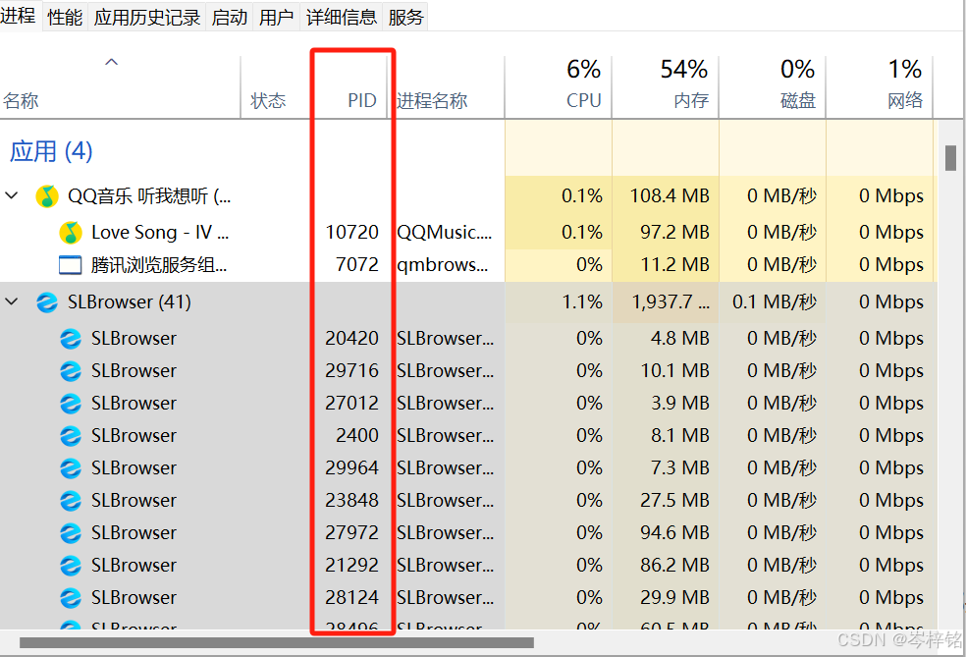Click memory value 27.5 MB
Screen dimensions: 966x657
click(674, 501)
